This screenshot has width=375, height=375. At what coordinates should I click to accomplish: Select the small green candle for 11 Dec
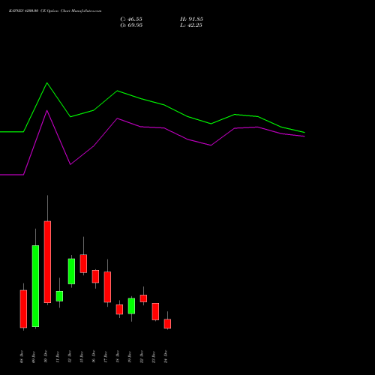59,296
